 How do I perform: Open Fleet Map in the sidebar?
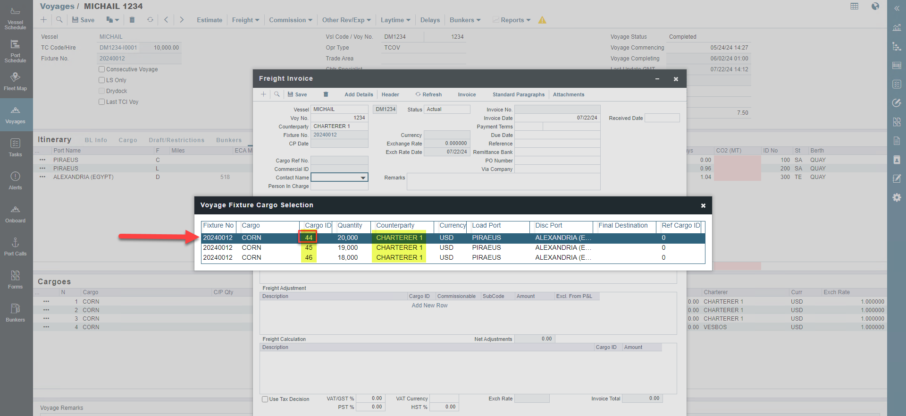[x=15, y=81]
